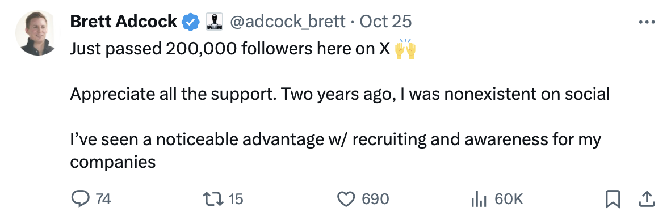Click the blue verified checkmark badge

[191, 22]
